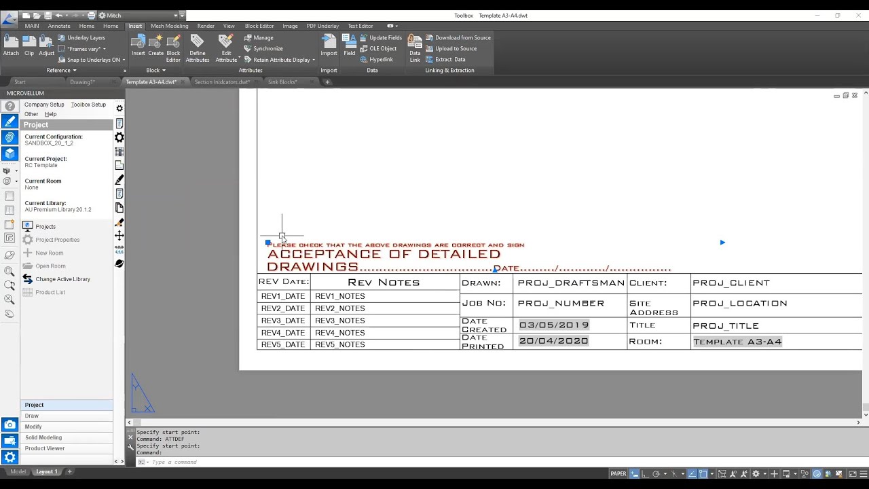Click the Projects link in Project panel
The height and width of the screenshot is (489, 869).
[x=45, y=227]
